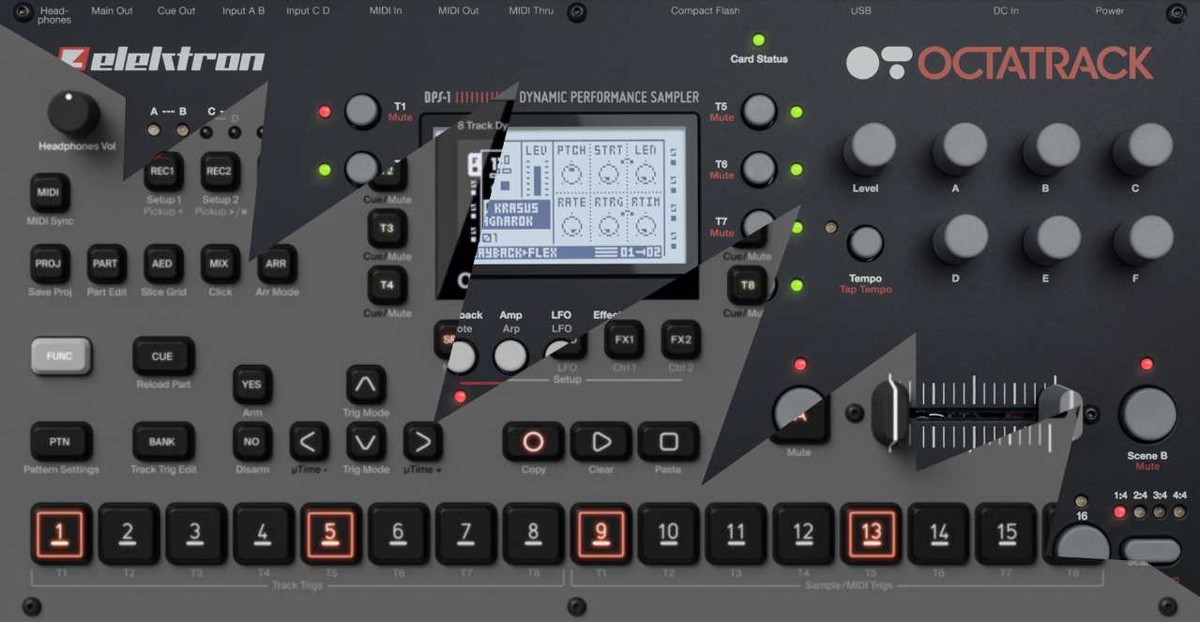Click the REC2 recorder button

(219, 172)
